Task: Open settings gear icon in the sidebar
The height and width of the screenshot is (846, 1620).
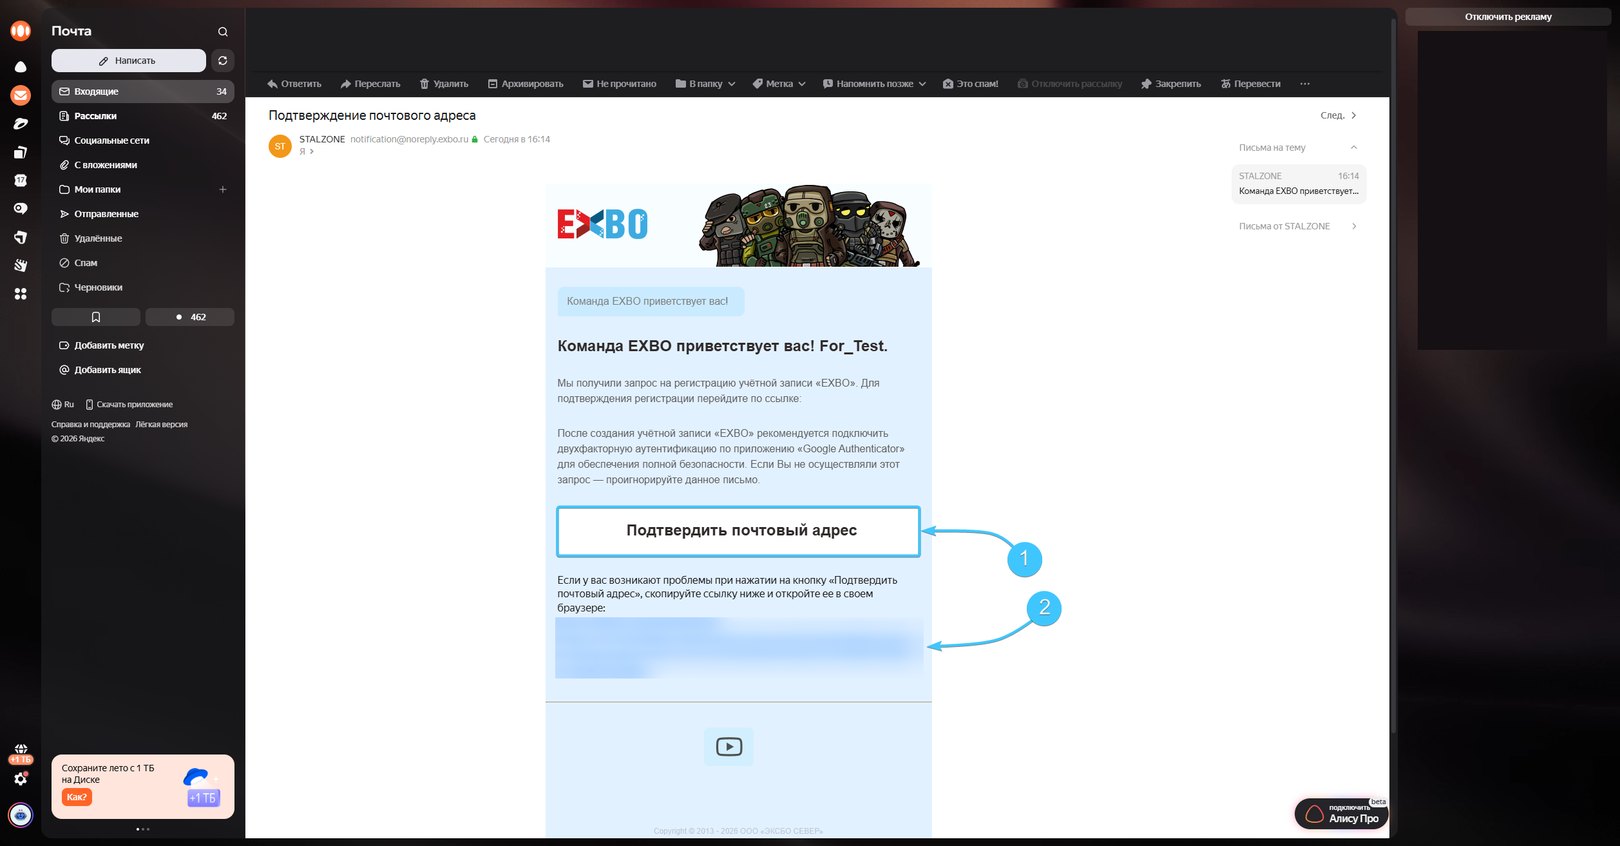Action: (21, 779)
